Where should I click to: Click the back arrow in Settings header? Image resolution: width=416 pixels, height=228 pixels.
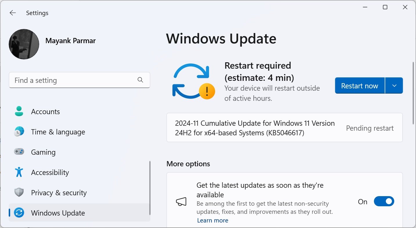pos(12,13)
